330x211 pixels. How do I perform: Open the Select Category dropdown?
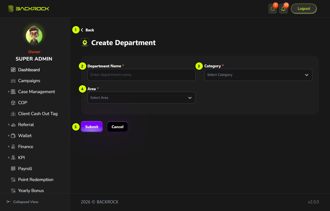258,75
